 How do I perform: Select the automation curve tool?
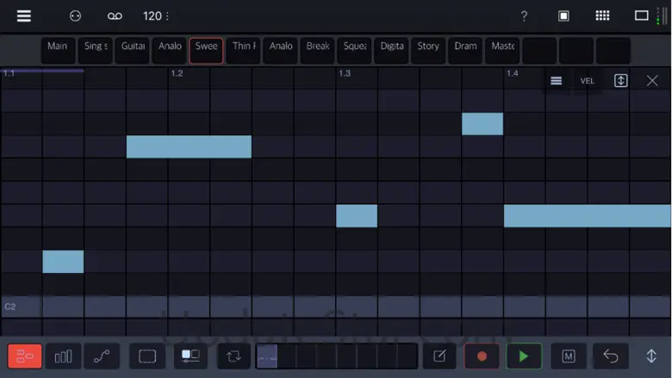pyautogui.click(x=102, y=356)
